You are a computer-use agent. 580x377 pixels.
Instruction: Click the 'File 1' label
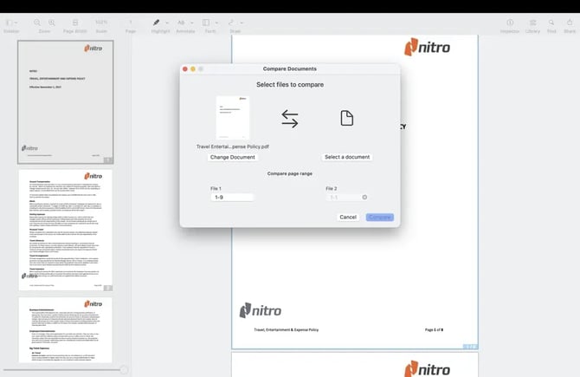pyautogui.click(x=216, y=189)
